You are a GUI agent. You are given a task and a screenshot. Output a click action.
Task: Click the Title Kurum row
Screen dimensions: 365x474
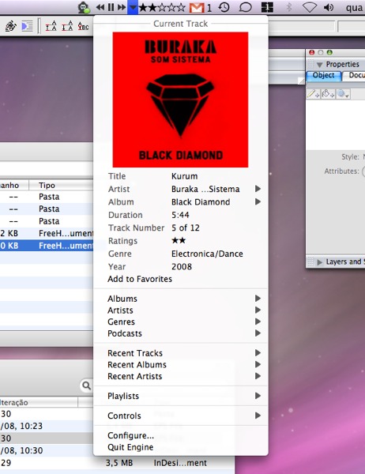point(181,176)
